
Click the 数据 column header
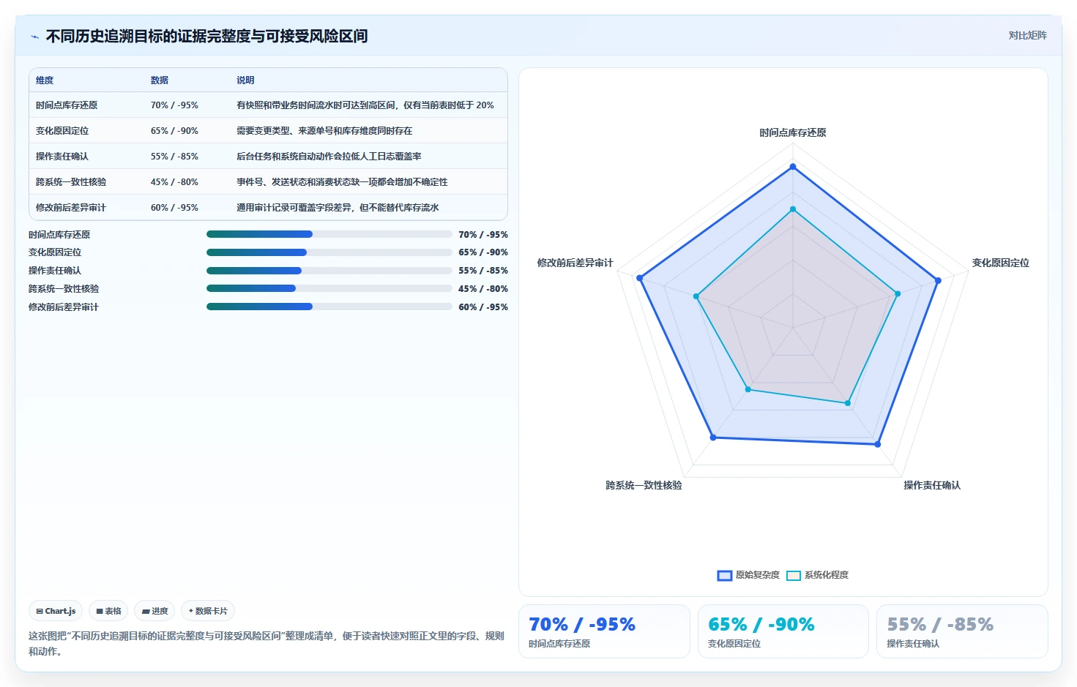click(x=160, y=80)
